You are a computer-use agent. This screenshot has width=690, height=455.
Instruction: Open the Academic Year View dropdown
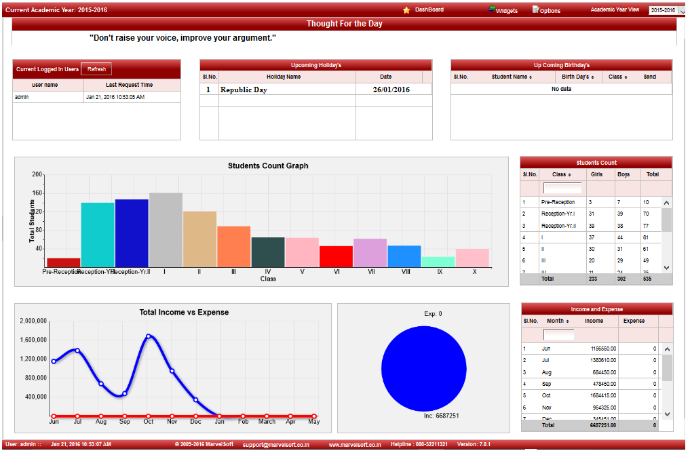pyautogui.click(x=682, y=11)
